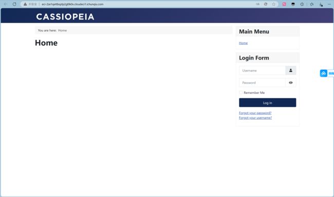334x197 pixels.
Task: Click the Log in button
Action: pyautogui.click(x=268, y=103)
